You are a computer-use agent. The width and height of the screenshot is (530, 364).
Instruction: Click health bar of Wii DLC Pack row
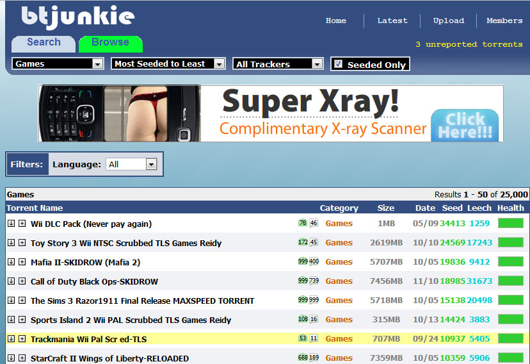coord(511,223)
